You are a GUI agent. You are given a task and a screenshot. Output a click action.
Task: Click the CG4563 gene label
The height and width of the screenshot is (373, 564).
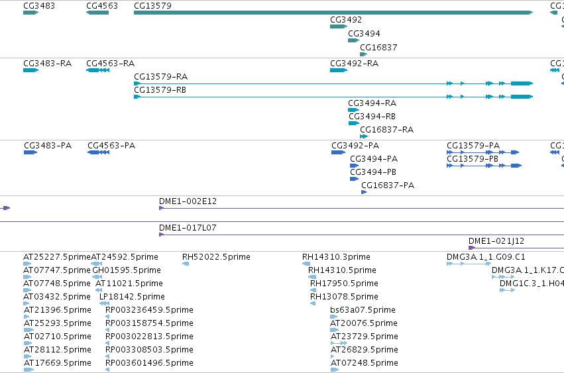pos(102,6)
